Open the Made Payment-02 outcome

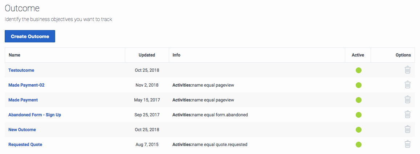(26, 85)
